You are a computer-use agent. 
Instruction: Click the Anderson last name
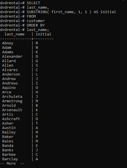pos(11,74)
